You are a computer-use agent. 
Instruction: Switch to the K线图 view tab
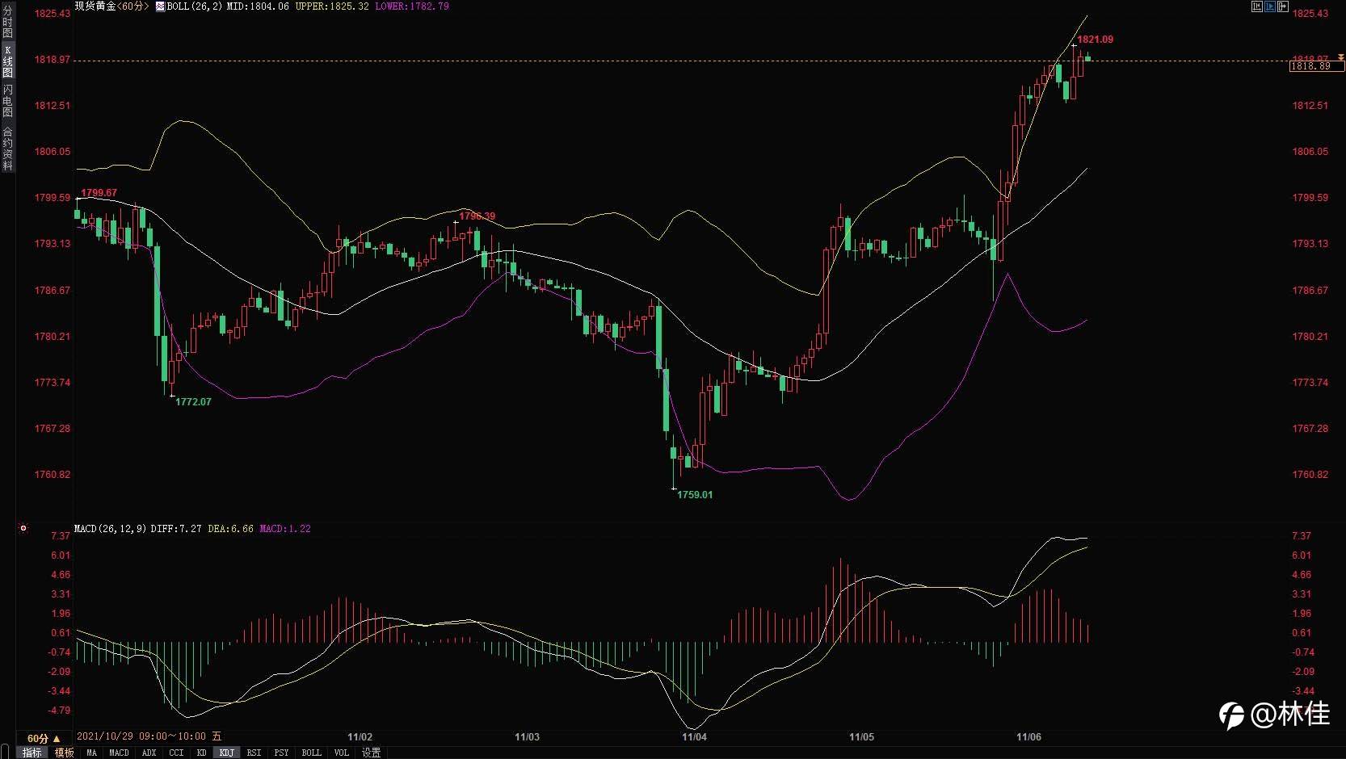(x=7, y=61)
